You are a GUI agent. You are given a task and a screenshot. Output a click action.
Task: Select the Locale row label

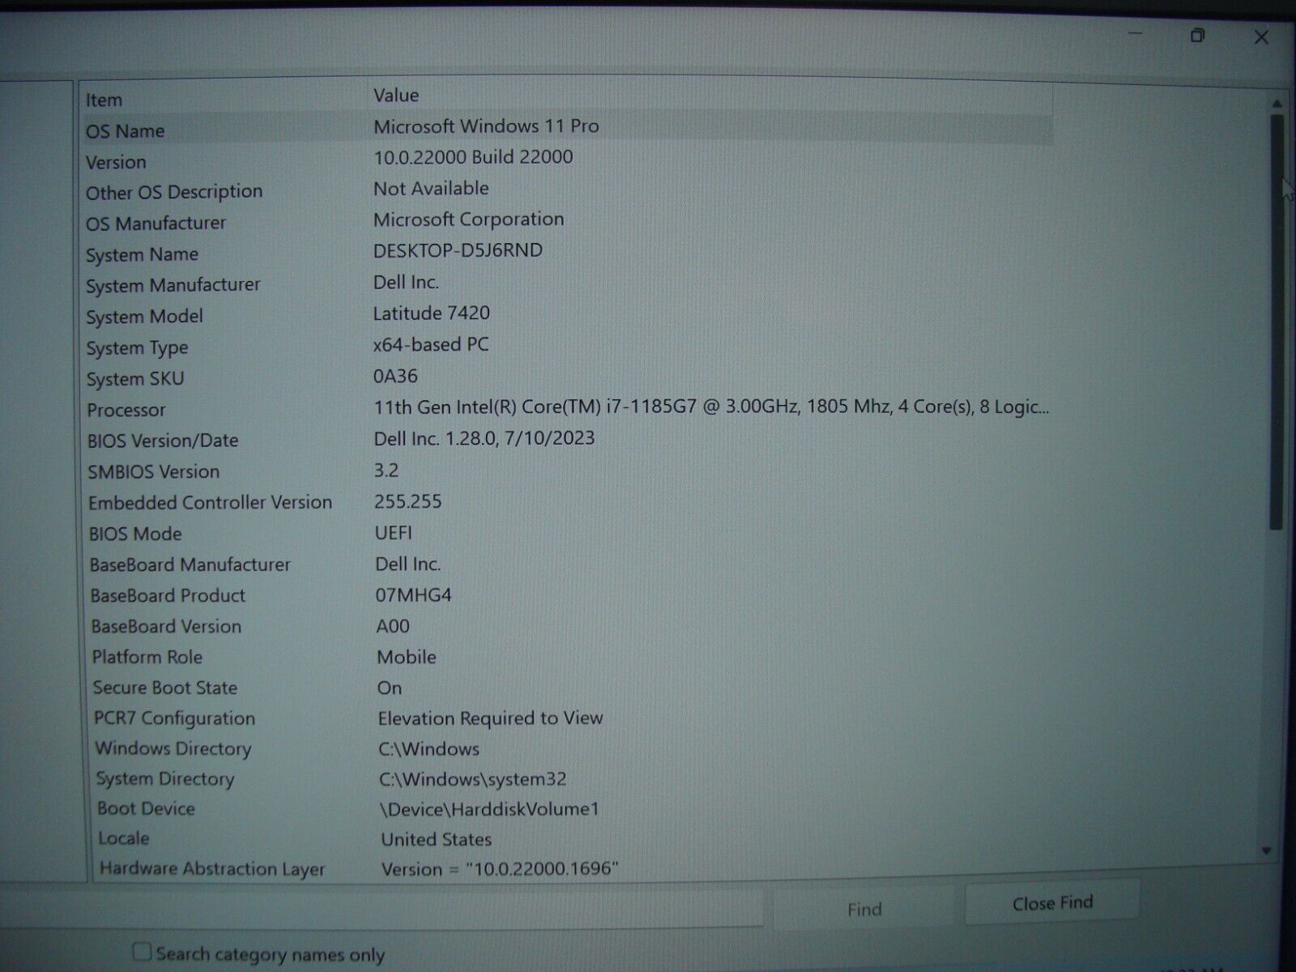tap(123, 838)
